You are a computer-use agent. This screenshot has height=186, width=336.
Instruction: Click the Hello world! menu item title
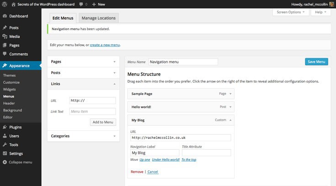click(141, 107)
